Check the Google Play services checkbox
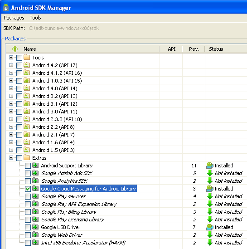Screen dimensions: 247x249 (x=28, y=196)
